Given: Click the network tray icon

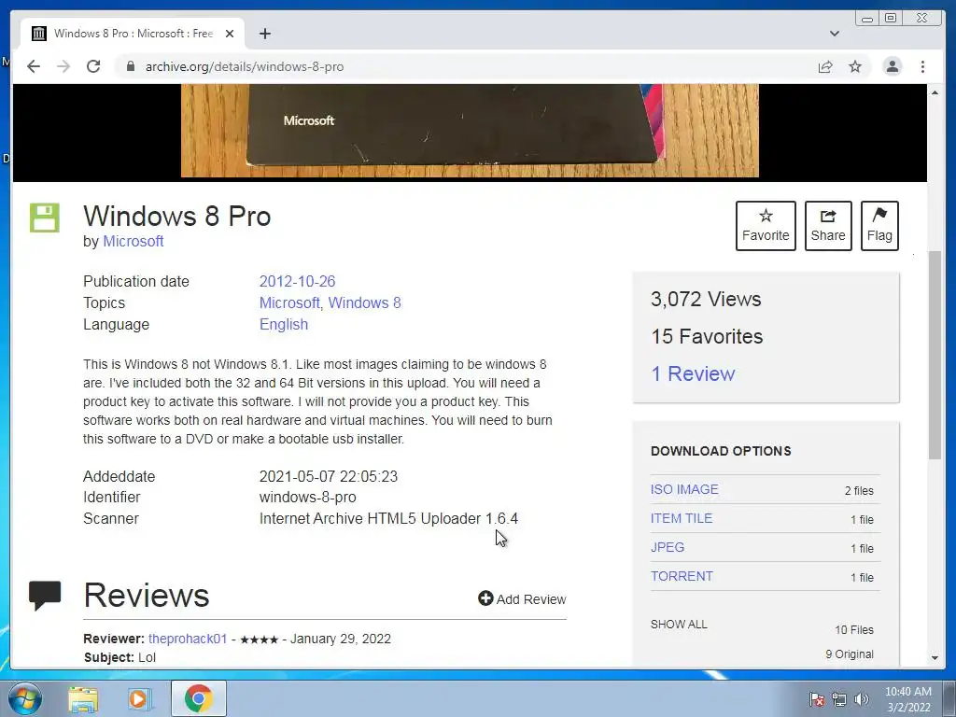Looking at the screenshot, I should coord(839,698).
